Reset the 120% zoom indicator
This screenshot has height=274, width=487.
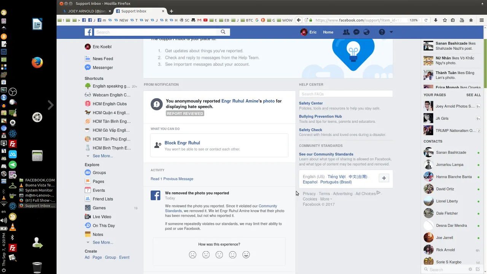coord(414,20)
